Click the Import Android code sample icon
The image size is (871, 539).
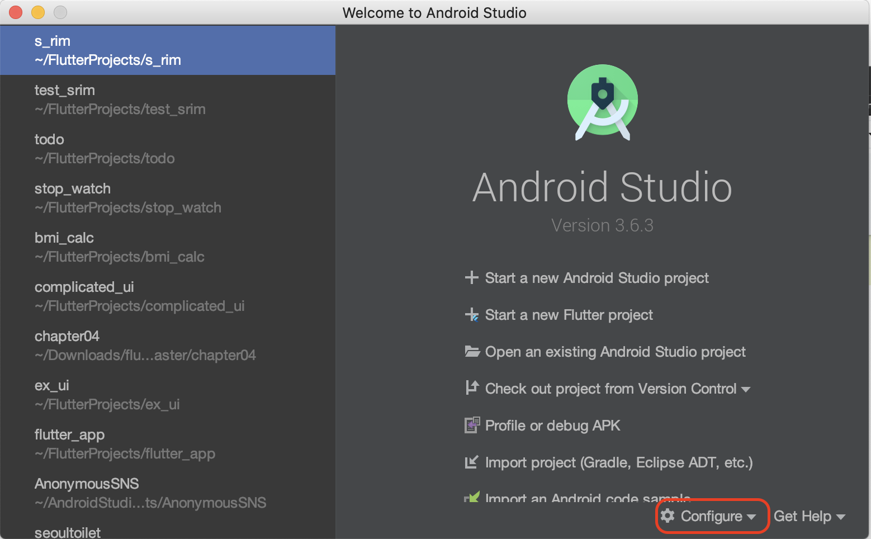click(x=472, y=497)
